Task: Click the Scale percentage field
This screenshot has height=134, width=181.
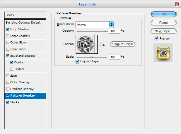Action: click(115, 57)
